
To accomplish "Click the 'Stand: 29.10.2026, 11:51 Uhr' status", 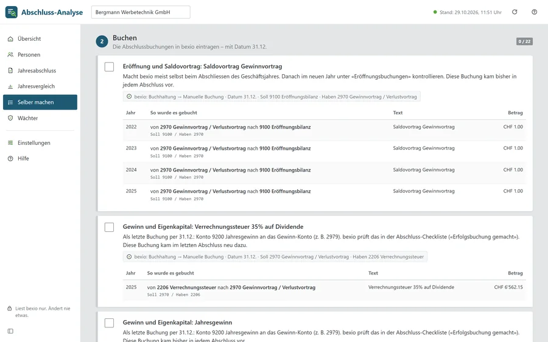I will tap(471, 12).
